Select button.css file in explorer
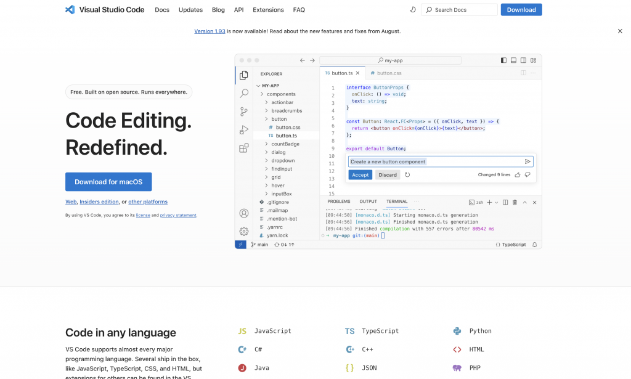Image resolution: width=631 pixels, height=379 pixels. tap(287, 127)
